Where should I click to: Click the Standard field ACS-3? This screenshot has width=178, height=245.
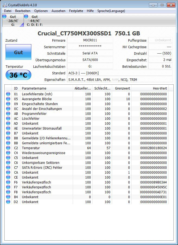(120, 73)
